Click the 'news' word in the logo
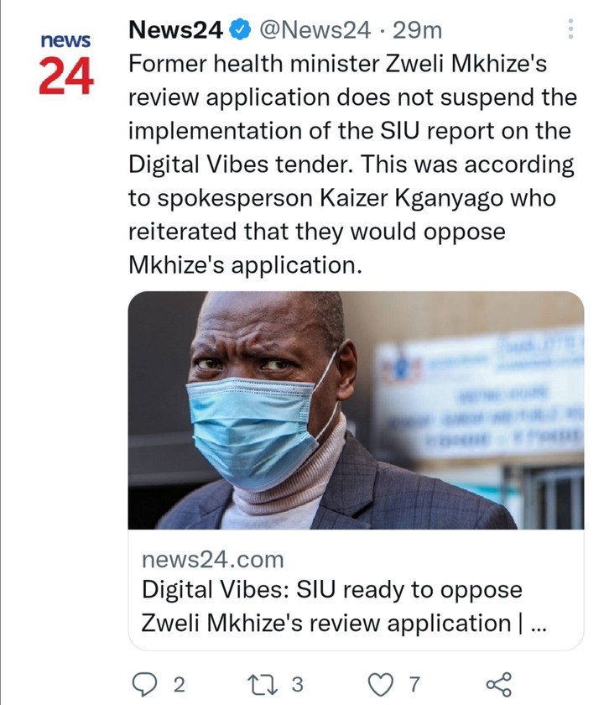Image resolution: width=604 pixels, height=705 pixels. [x=65, y=40]
